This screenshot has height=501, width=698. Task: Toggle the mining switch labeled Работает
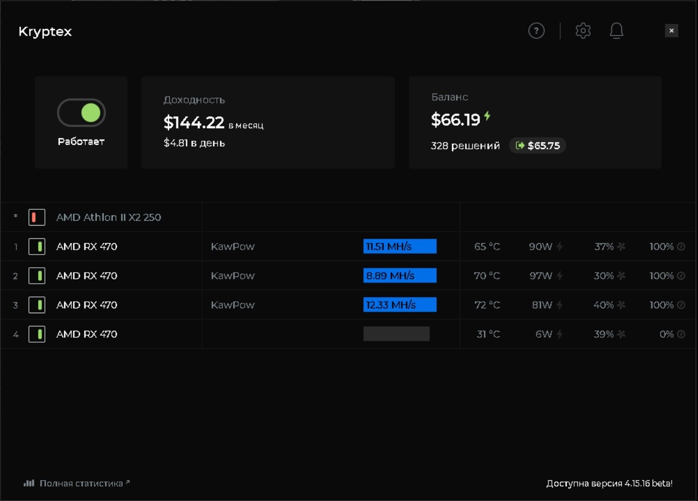(x=81, y=113)
